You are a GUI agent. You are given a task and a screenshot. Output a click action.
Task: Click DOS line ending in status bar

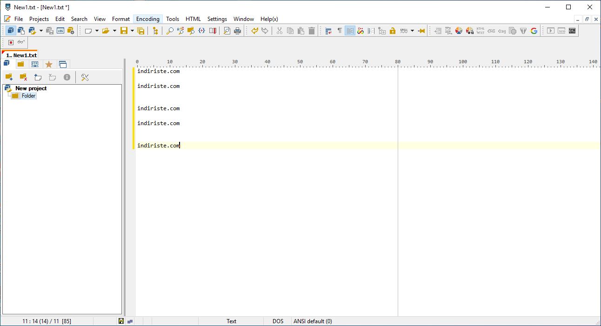(x=278, y=321)
